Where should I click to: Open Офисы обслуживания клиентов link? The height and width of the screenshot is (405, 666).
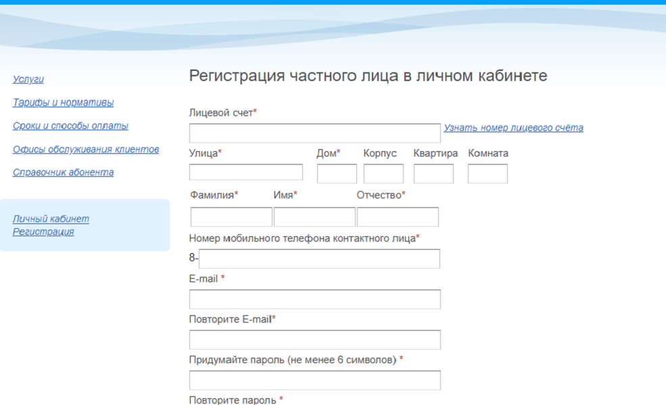coord(86,149)
